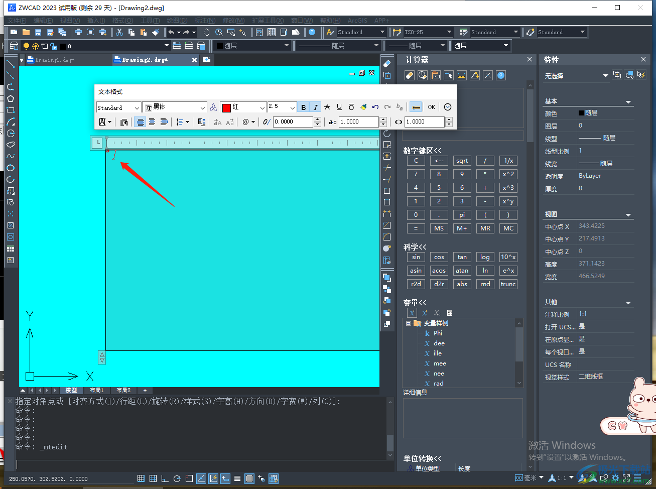The width and height of the screenshot is (656, 489).
Task: Click the Open folder icon in toolbar
Action: click(26, 32)
